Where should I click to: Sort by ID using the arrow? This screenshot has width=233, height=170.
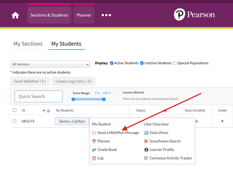click(x=44, y=111)
